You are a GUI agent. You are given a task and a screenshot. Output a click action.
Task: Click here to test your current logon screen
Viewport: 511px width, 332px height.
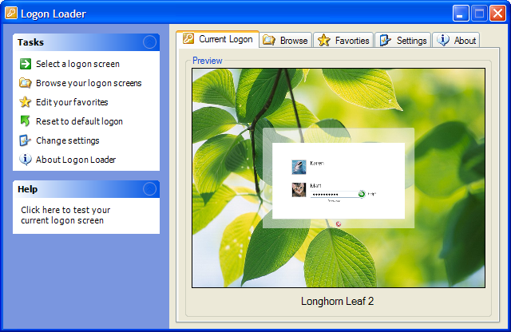(65, 215)
